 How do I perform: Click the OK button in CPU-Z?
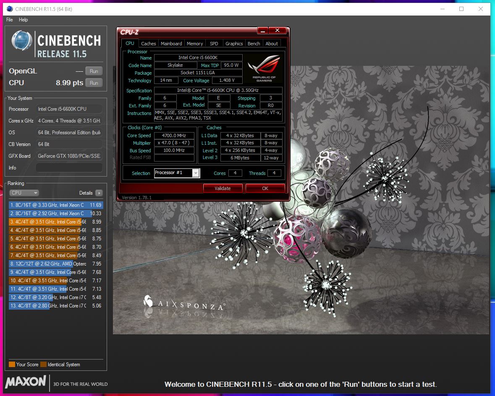[x=265, y=188]
